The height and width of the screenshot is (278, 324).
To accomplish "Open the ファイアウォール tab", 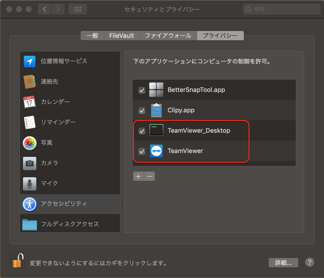I will (x=168, y=35).
